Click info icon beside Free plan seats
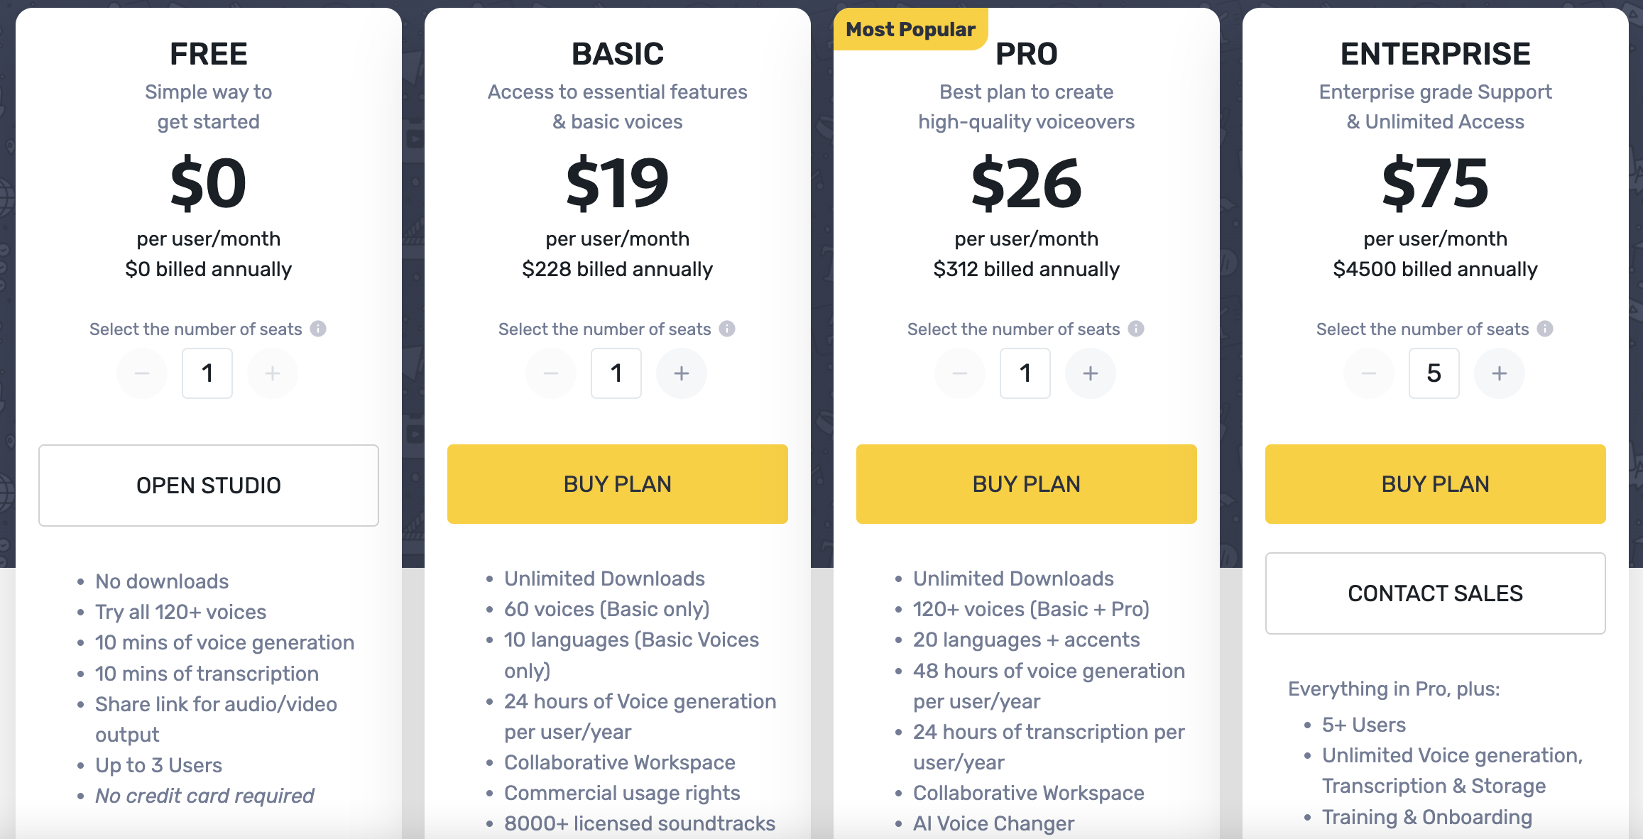The image size is (1643, 839). (x=318, y=329)
